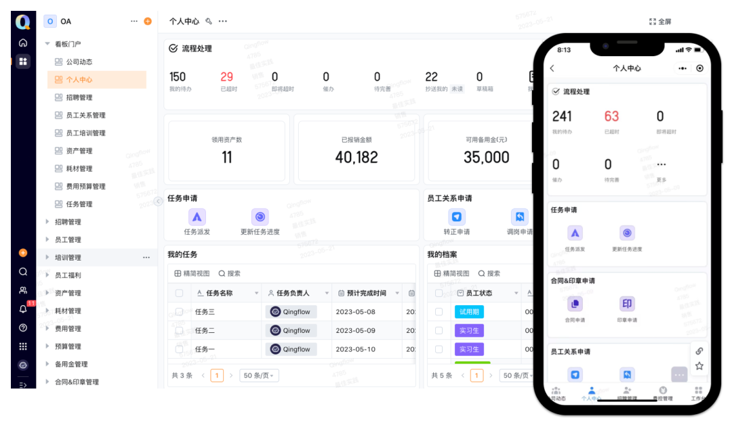Viewport: 732px width, 427px height.
Task: Open the 任务派发 app icon
Action: [197, 217]
